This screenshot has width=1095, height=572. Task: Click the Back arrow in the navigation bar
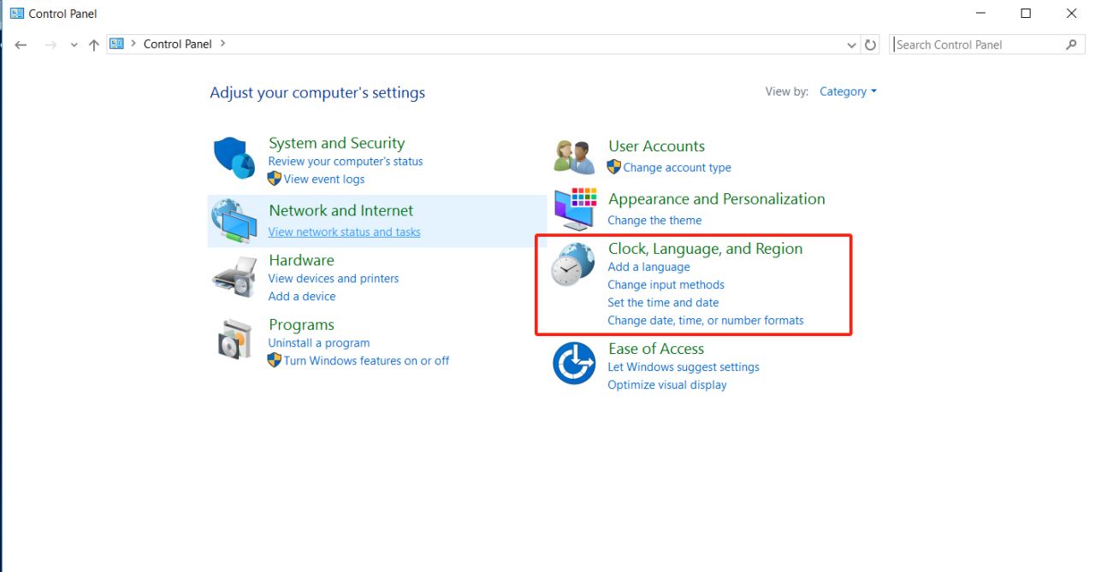21,44
